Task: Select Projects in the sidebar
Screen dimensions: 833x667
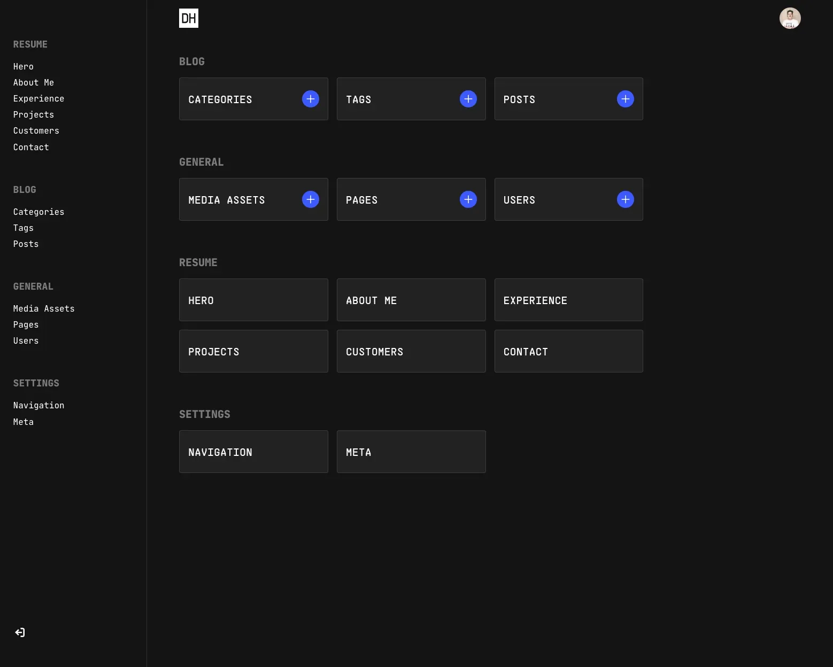Action: (33, 114)
